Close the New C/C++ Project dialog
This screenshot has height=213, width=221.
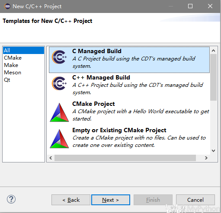click(210, 6)
